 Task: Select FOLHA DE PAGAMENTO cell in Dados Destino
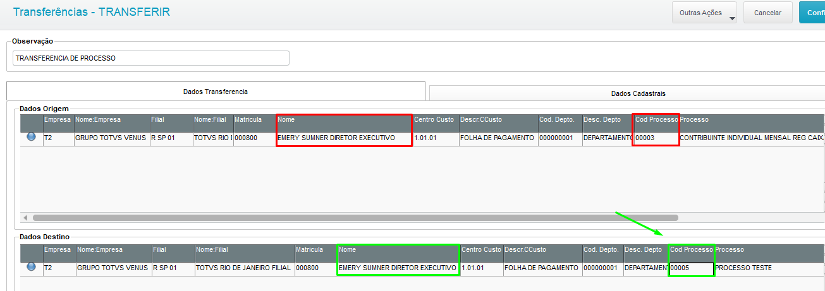point(542,268)
